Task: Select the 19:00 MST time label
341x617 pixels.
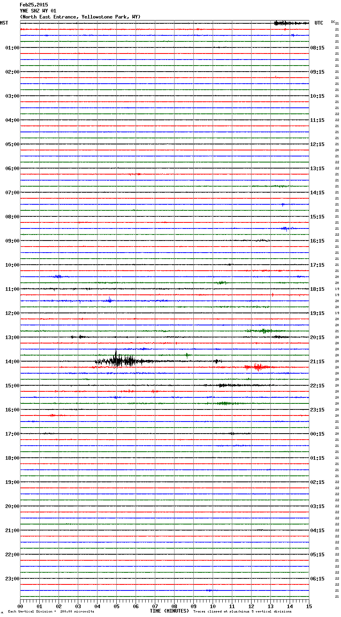Action: (x=12, y=482)
